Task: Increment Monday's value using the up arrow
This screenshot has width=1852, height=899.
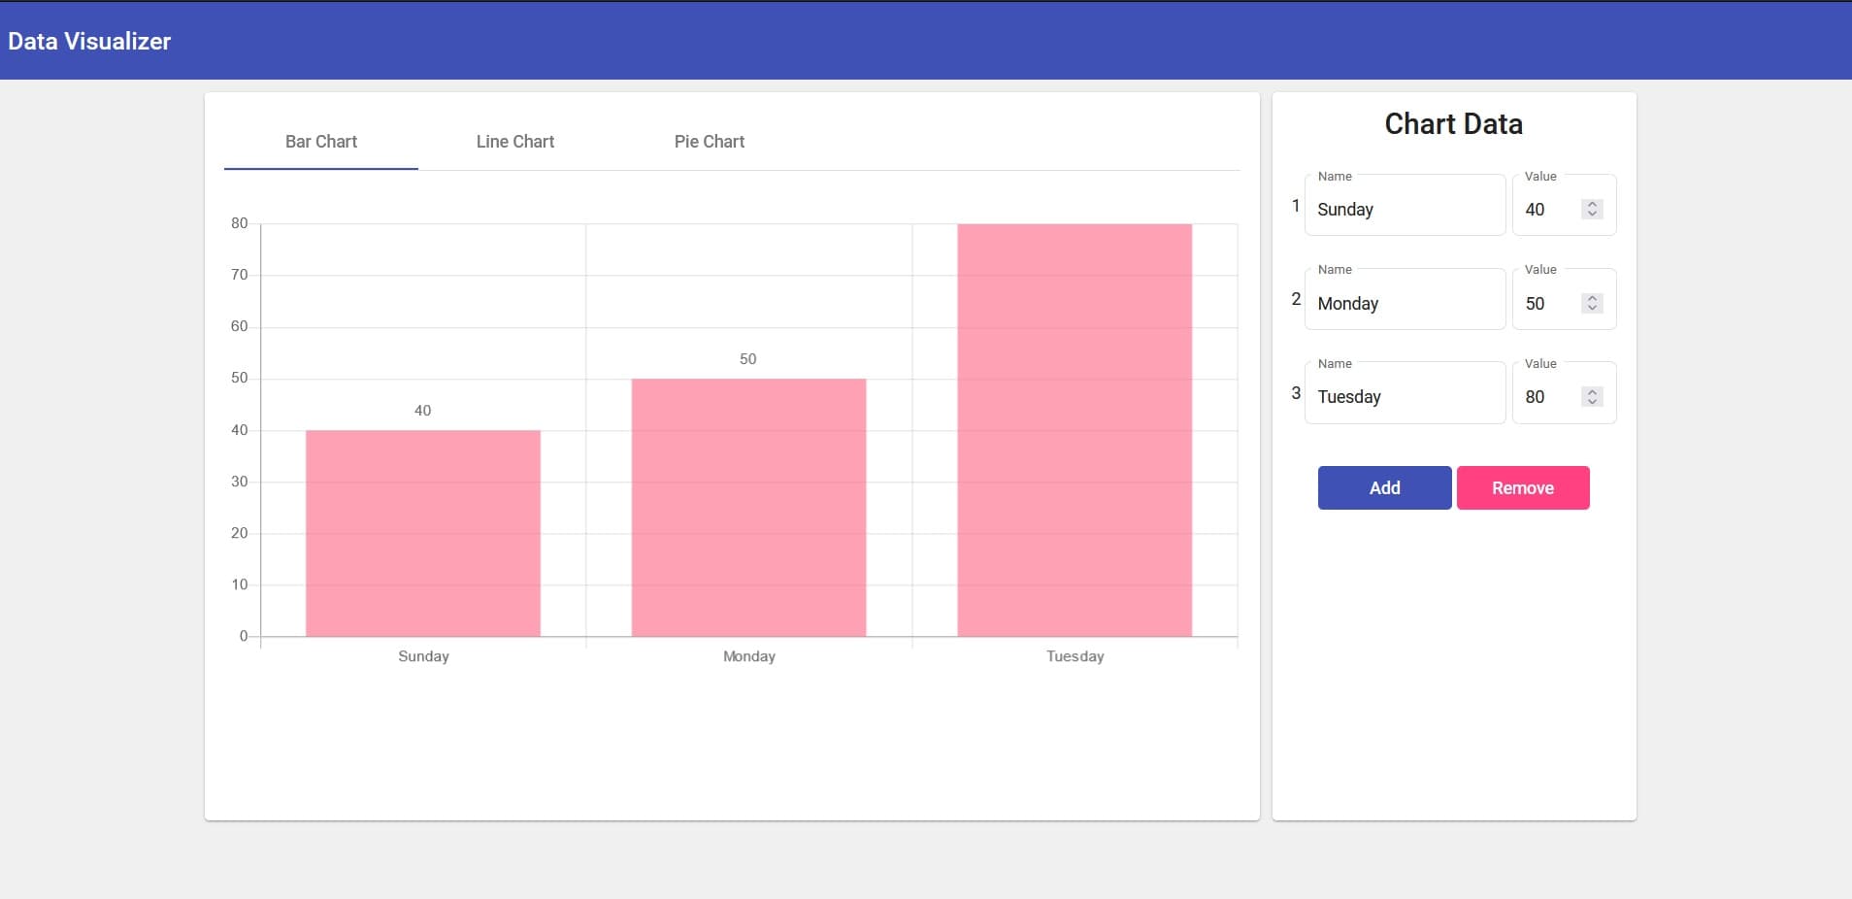Action: pyautogui.click(x=1592, y=298)
